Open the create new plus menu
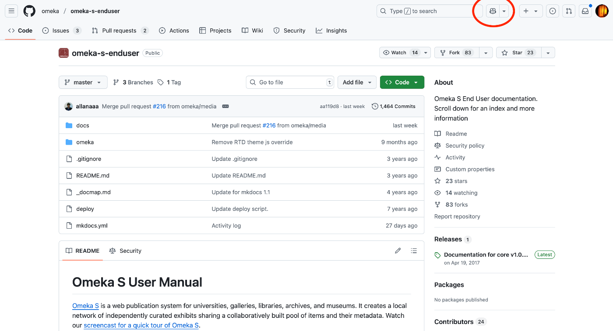The height and width of the screenshot is (331, 613). click(531, 11)
